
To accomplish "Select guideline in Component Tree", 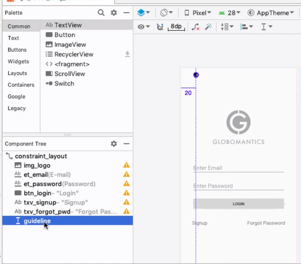I will click(x=67, y=220).
